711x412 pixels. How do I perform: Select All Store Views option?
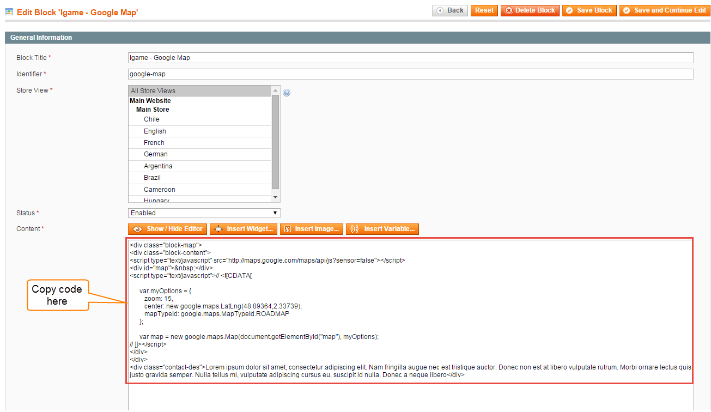click(199, 91)
